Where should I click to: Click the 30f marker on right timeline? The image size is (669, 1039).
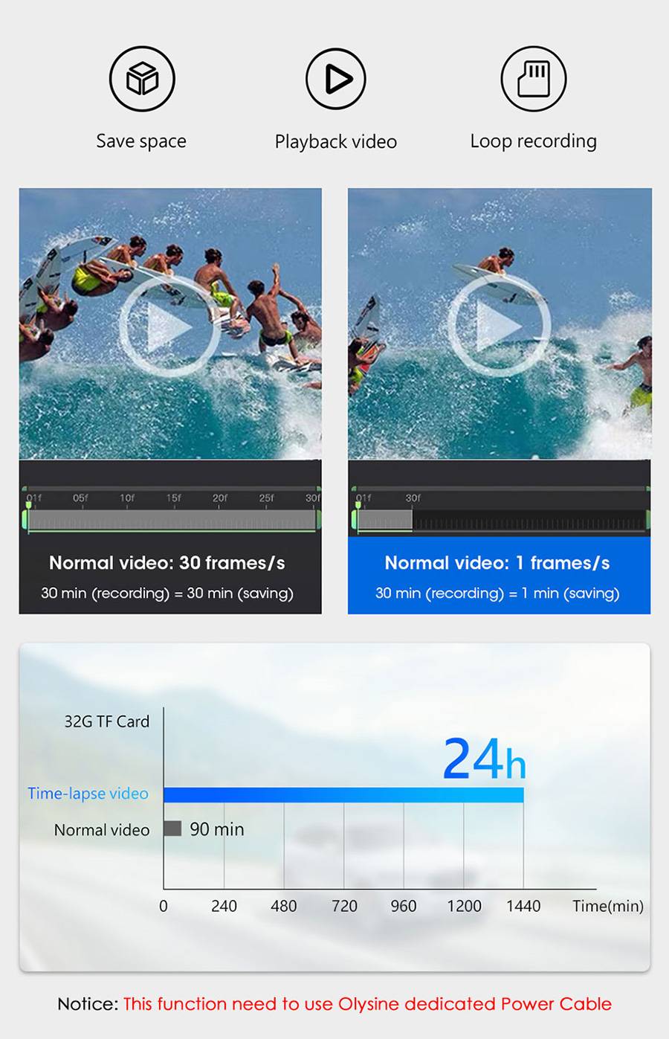pyautogui.click(x=413, y=498)
